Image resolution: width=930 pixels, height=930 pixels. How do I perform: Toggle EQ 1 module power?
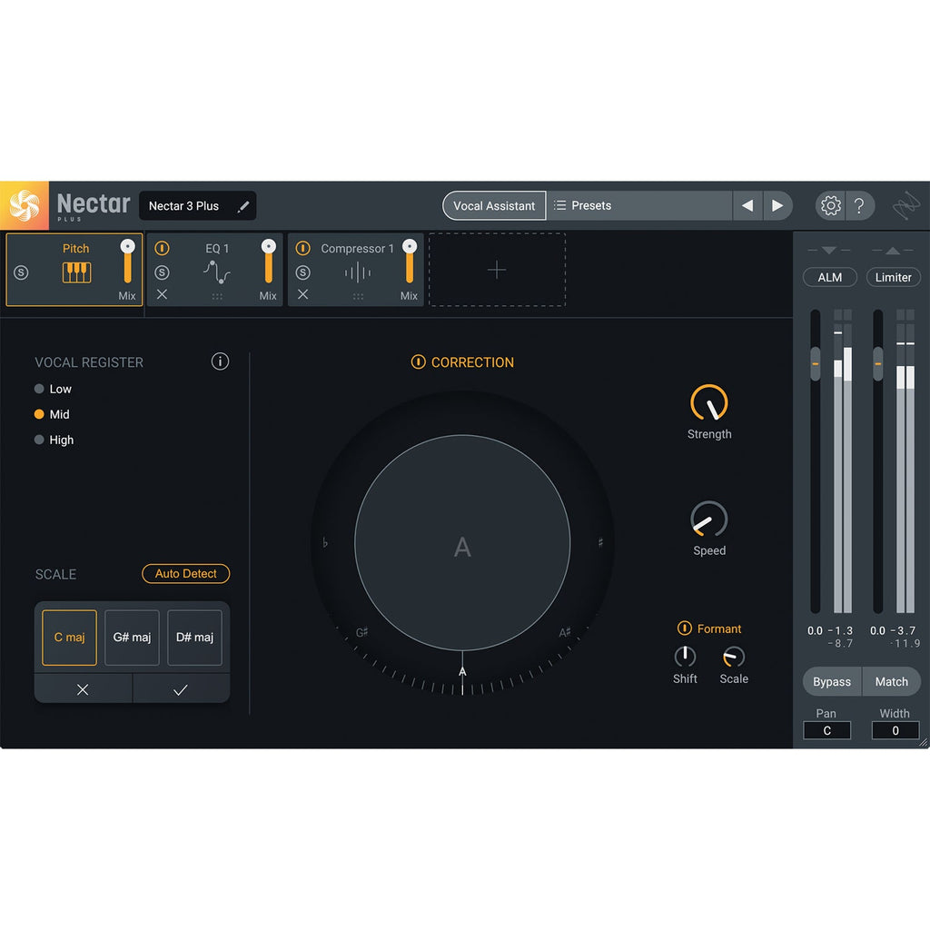tap(162, 248)
